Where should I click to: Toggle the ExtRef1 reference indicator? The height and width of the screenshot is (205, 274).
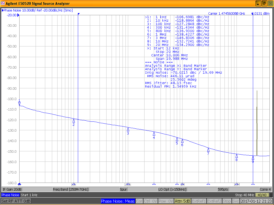(199, 201)
